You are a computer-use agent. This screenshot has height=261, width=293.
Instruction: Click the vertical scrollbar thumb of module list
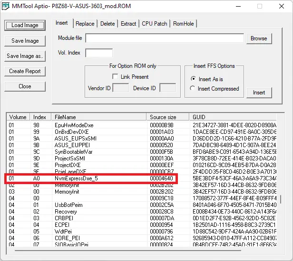(281, 199)
